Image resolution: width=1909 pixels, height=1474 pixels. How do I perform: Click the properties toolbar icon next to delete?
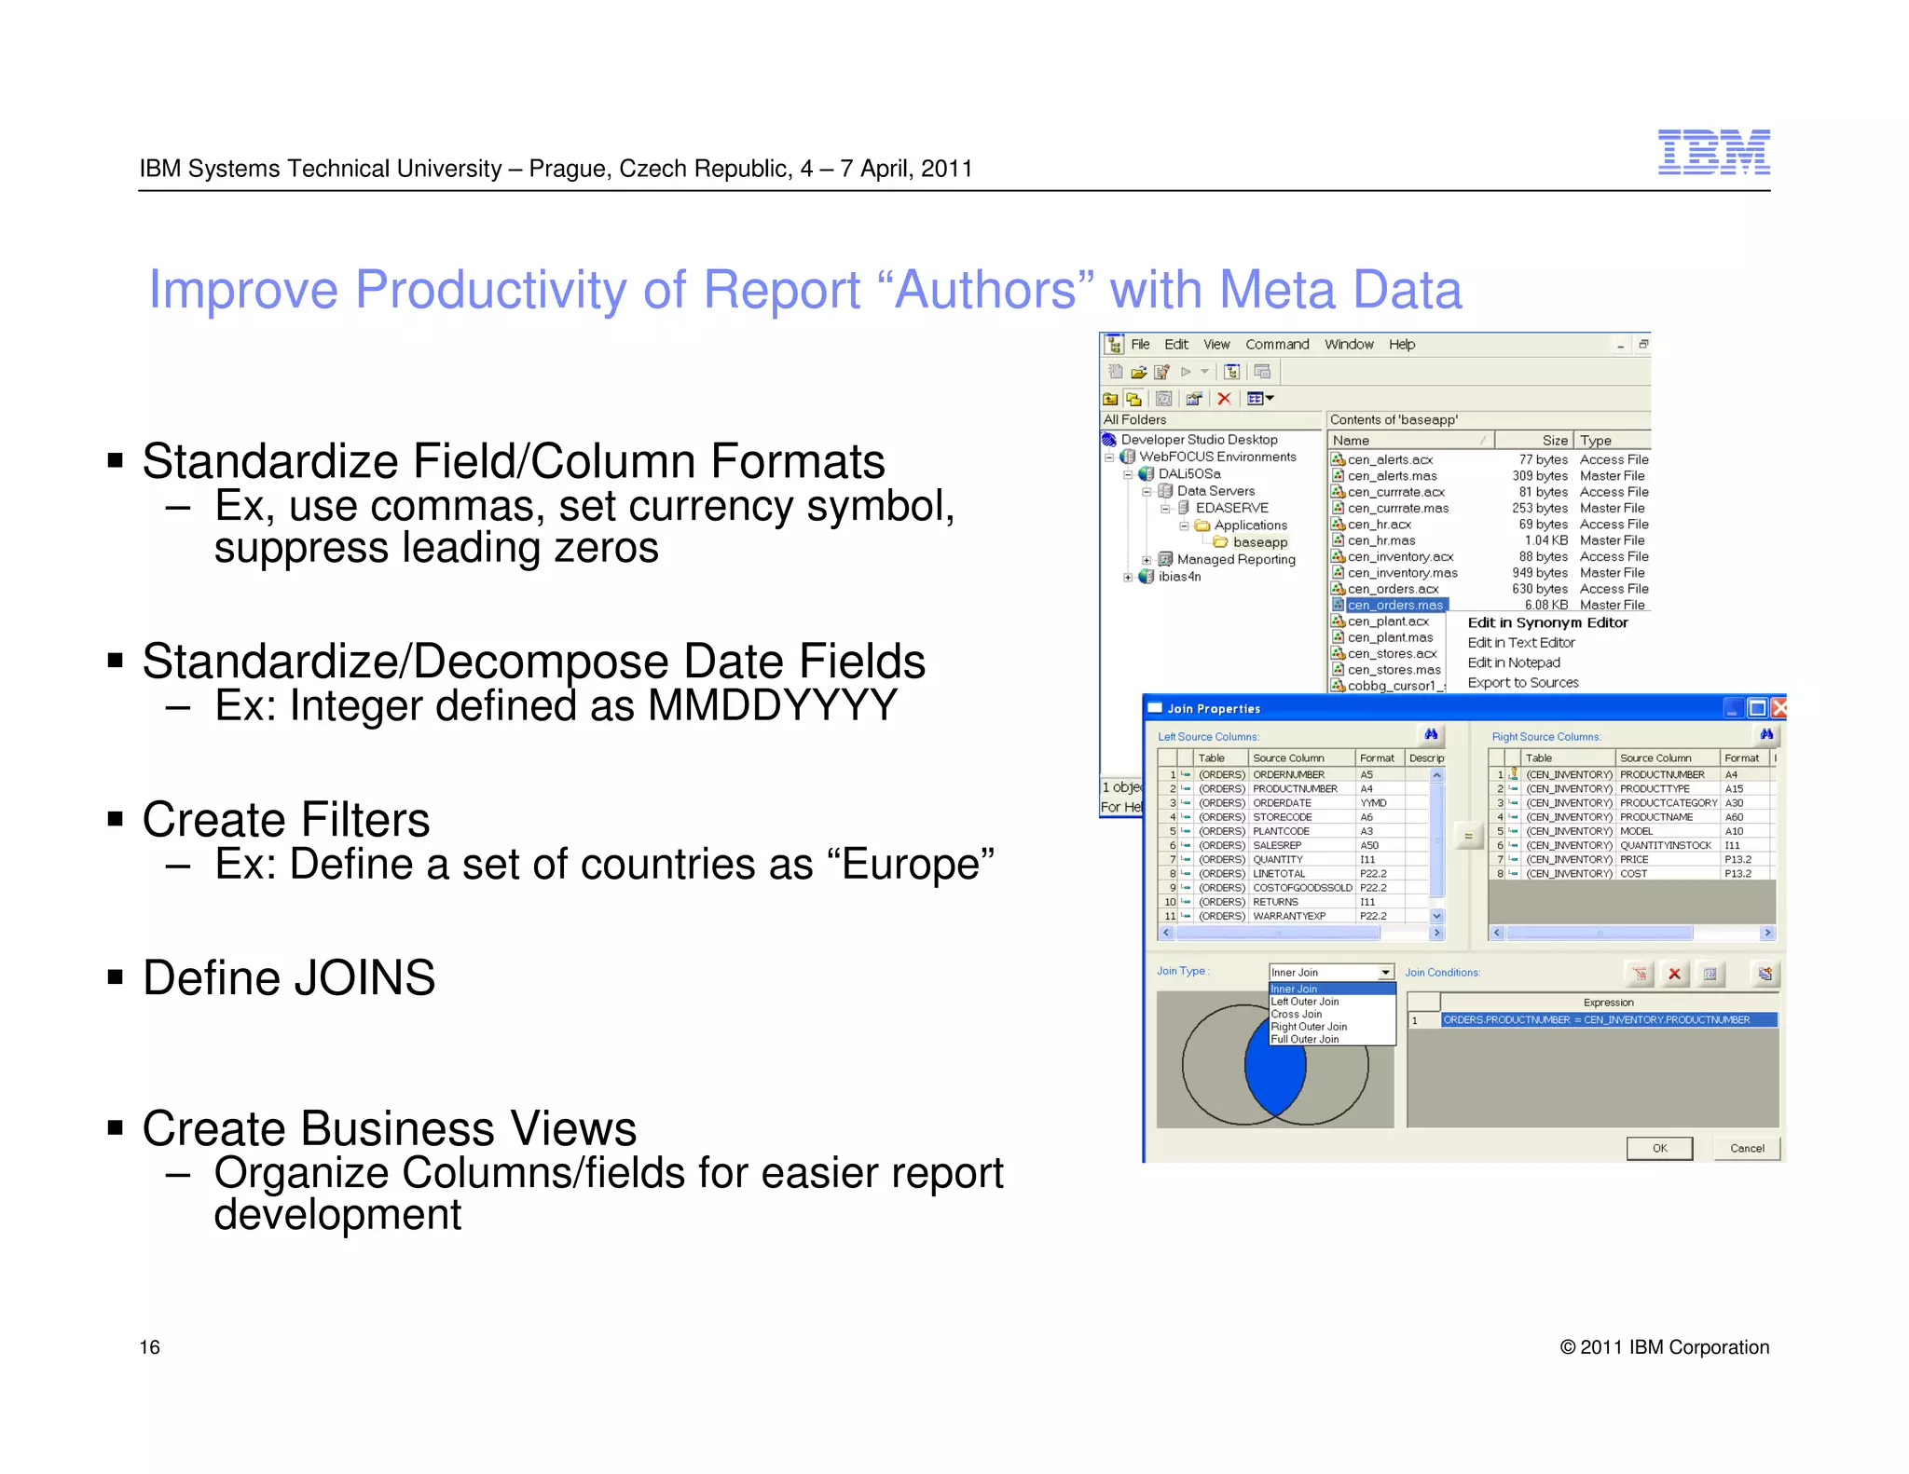[1194, 399]
